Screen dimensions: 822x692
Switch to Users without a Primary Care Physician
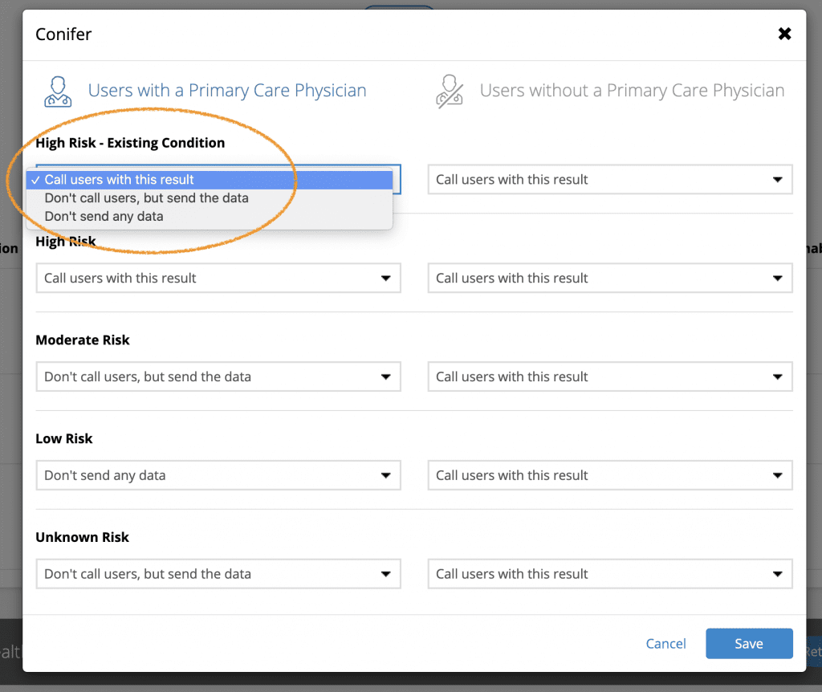632,90
